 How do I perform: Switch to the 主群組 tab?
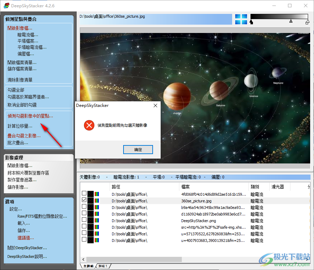(x=88, y=266)
